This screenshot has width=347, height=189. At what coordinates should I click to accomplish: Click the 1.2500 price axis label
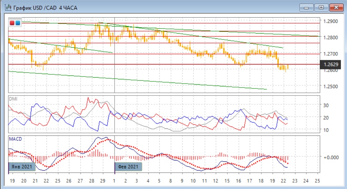click(330, 86)
